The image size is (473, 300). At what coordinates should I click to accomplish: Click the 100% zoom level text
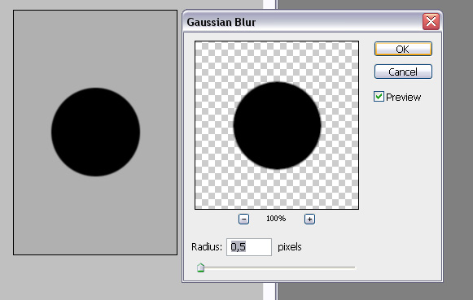pos(276,219)
